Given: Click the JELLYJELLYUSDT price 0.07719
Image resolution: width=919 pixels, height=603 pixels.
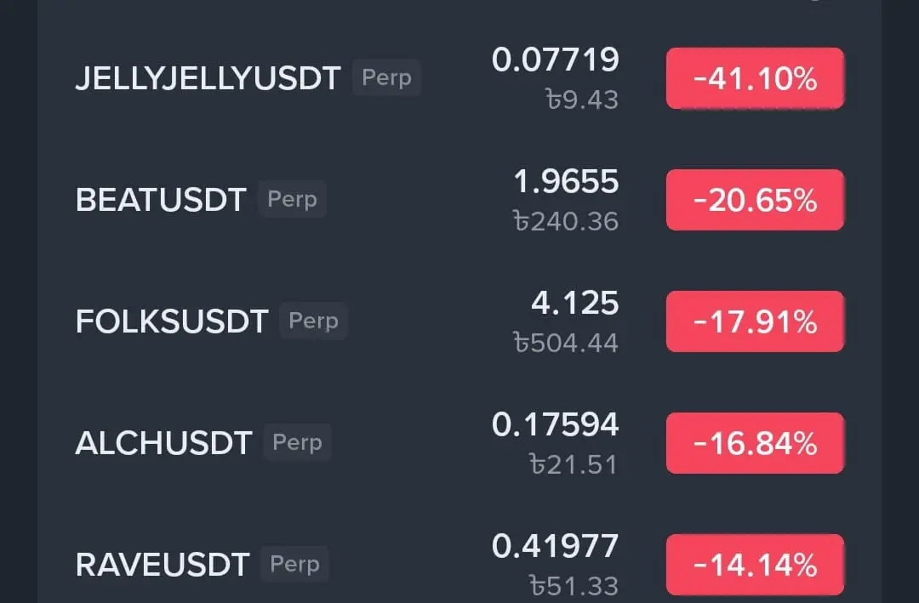Looking at the screenshot, I should pos(555,60).
